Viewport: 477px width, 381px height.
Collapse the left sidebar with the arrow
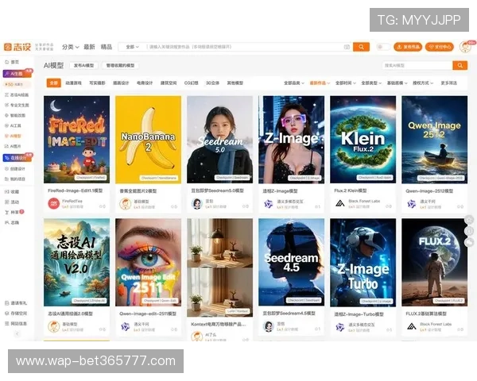point(17,333)
